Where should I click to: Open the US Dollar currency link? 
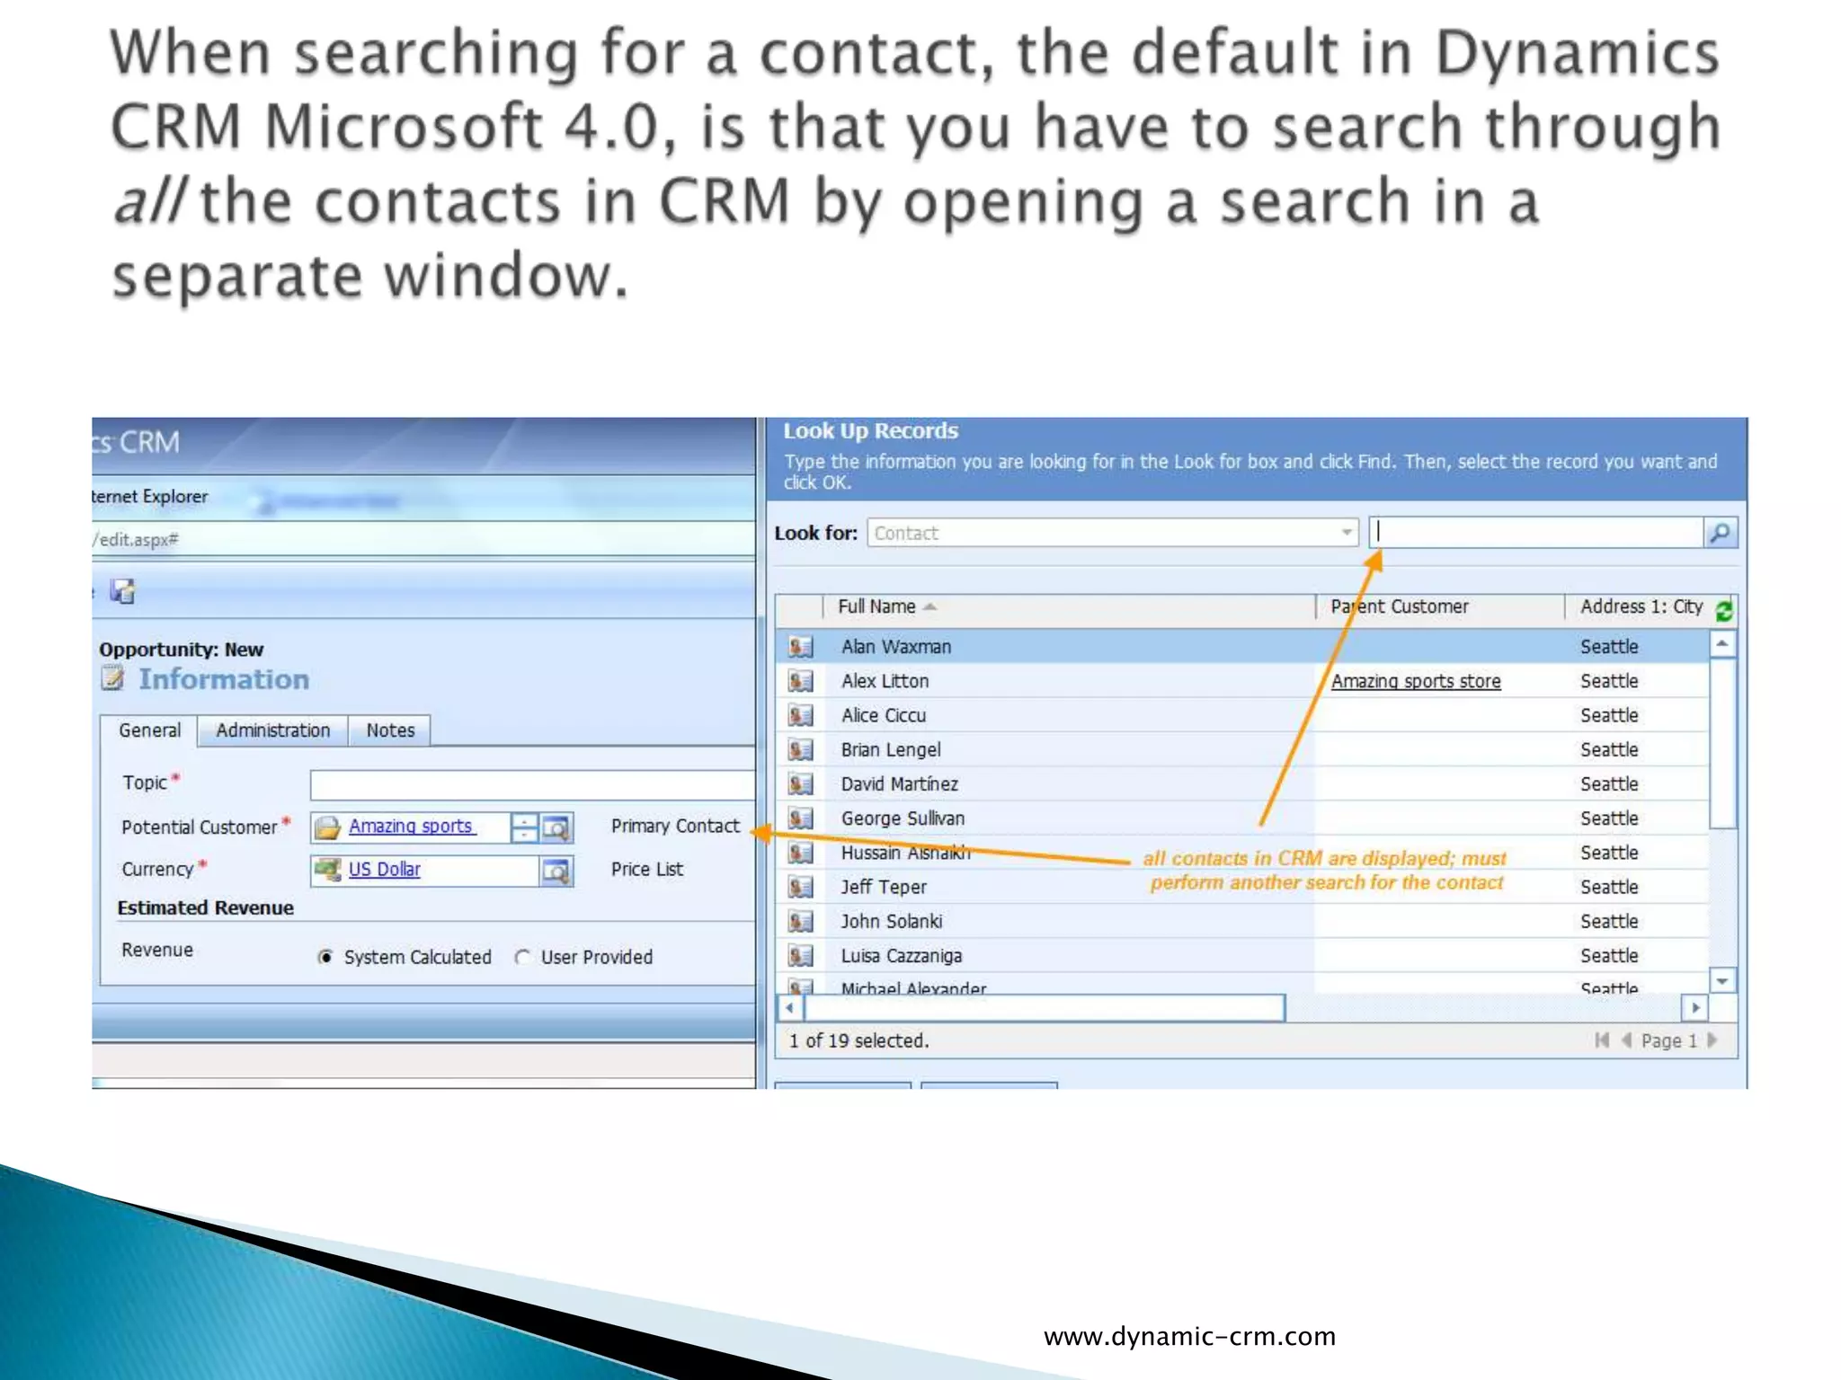[x=384, y=870]
